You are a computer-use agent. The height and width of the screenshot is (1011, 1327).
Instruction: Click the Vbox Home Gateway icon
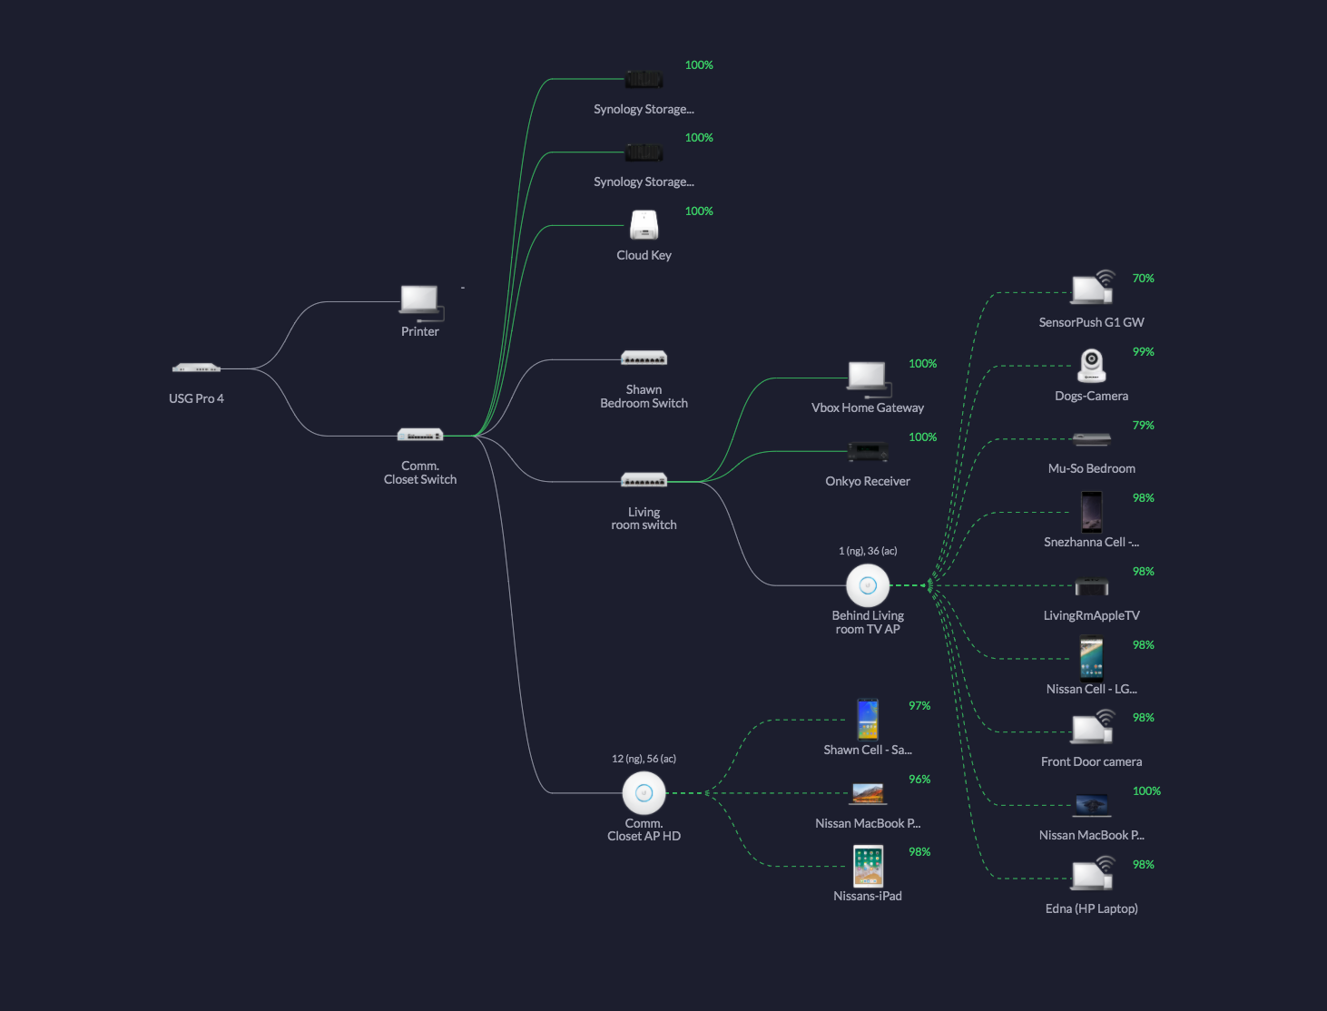point(868,378)
